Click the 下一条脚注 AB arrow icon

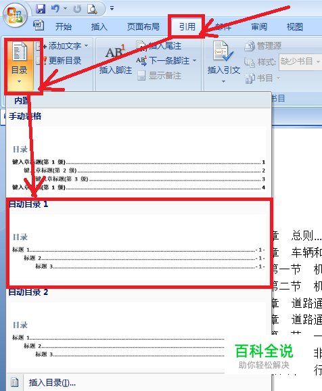[x=141, y=61]
